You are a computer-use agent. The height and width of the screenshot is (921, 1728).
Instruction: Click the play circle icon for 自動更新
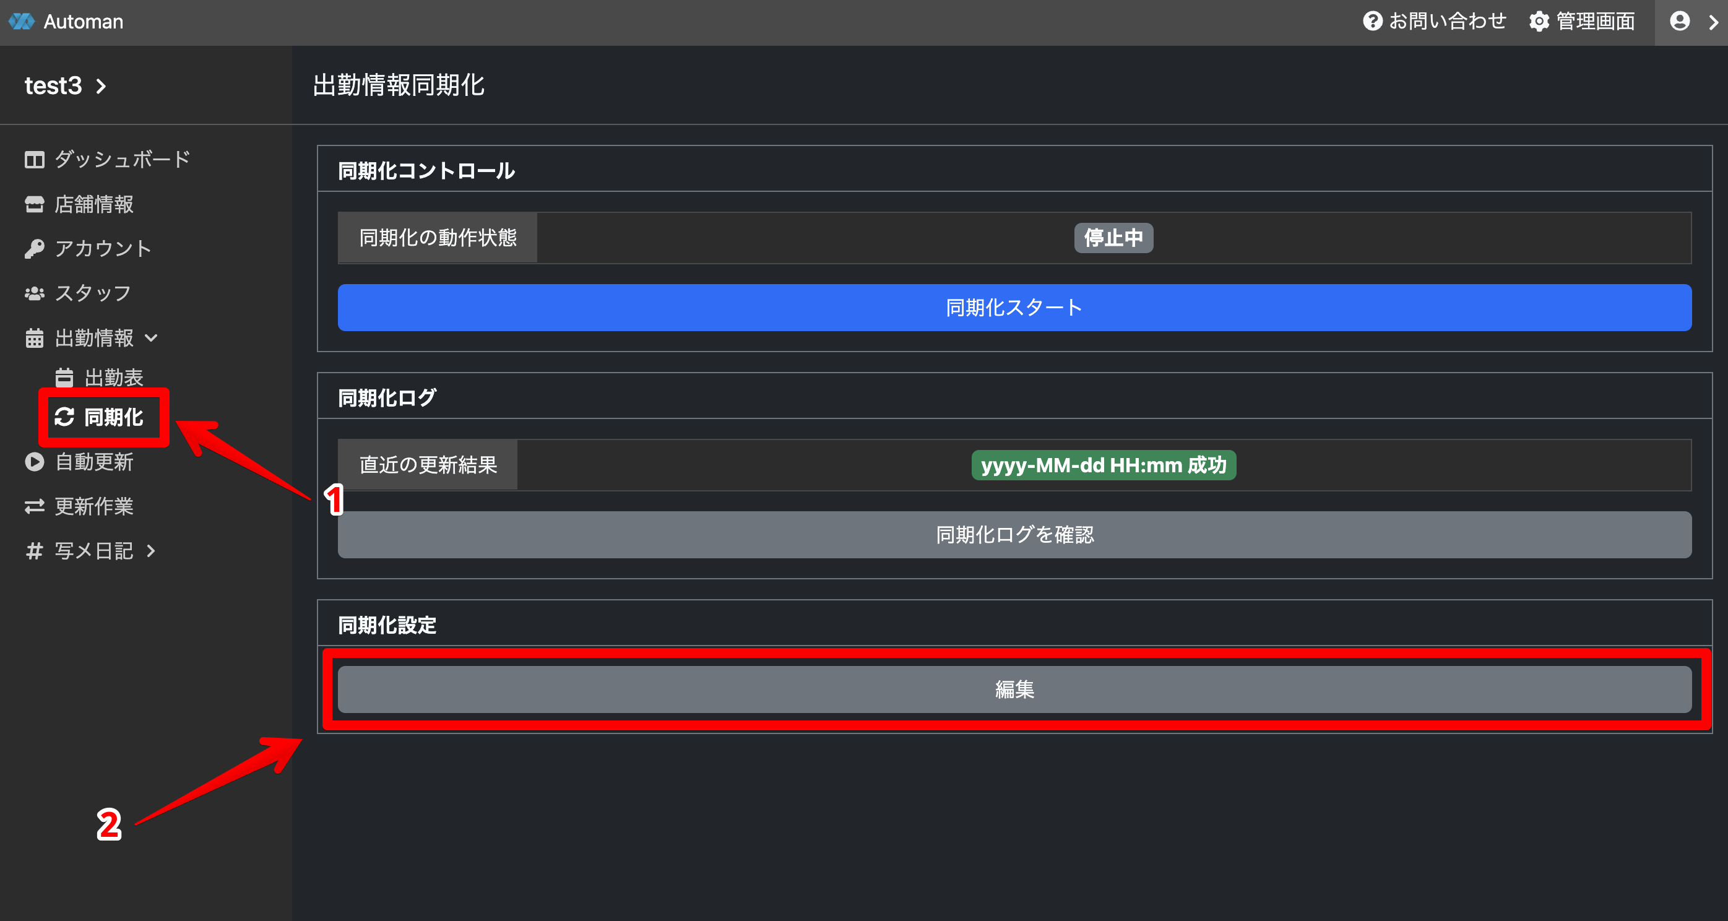[x=34, y=462]
